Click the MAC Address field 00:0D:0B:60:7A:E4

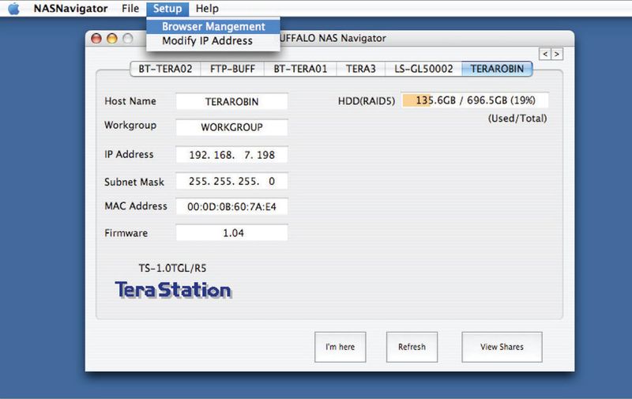[231, 207]
